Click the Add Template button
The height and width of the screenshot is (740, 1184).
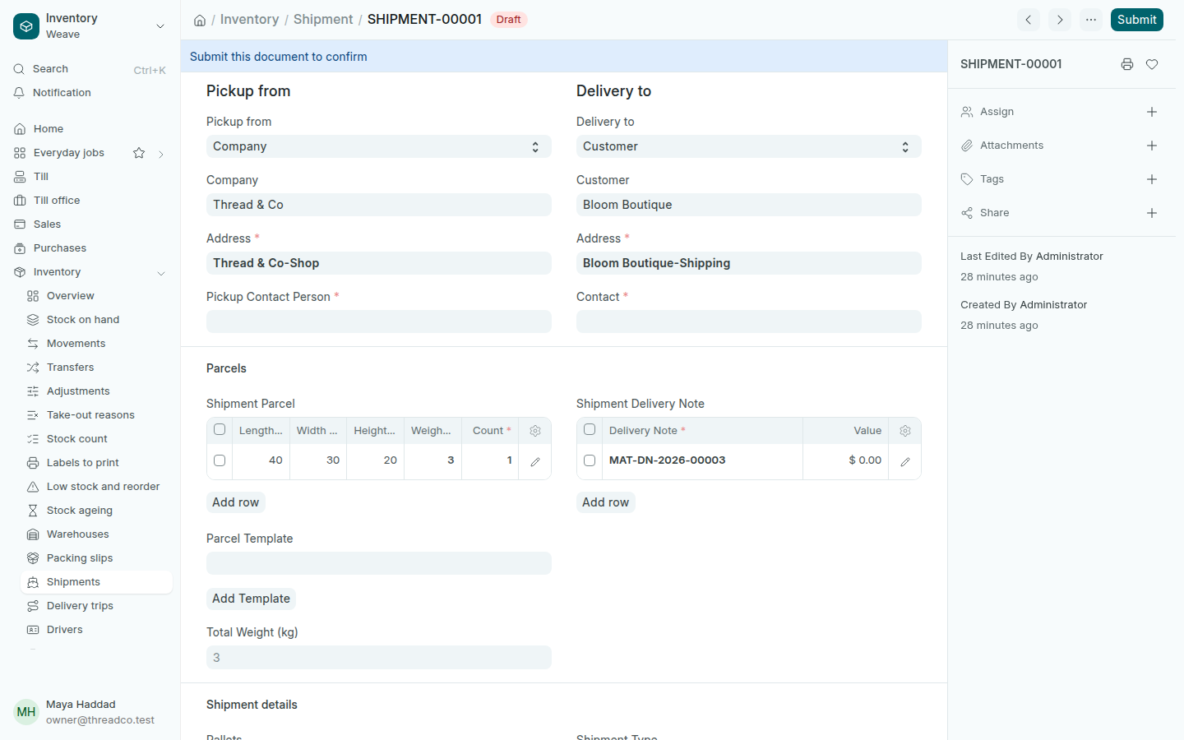point(251,599)
